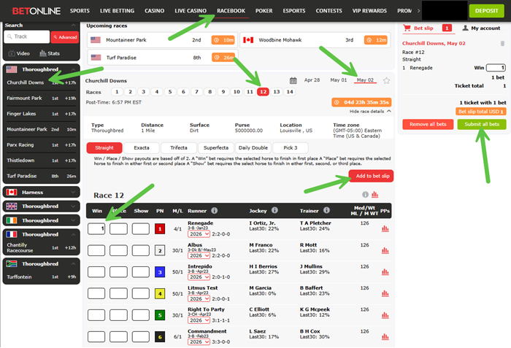Open year dropdown 2026 for Albus

point(199,255)
